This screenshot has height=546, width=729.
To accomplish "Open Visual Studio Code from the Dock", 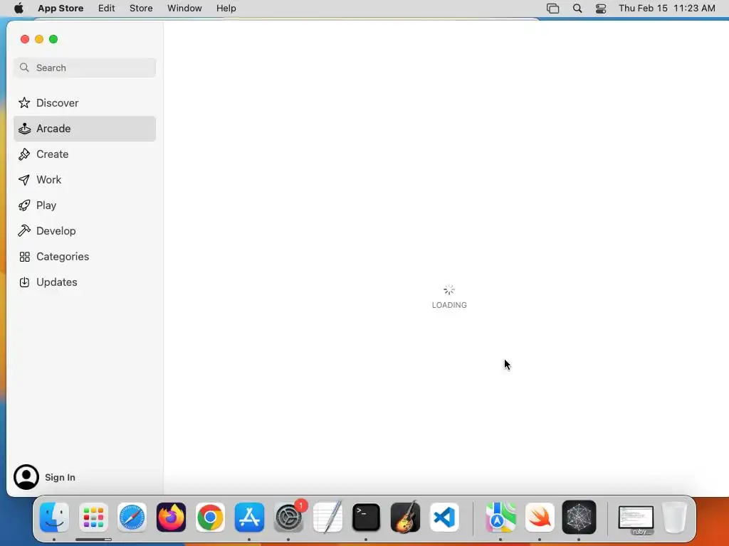I will coord(444,518).
